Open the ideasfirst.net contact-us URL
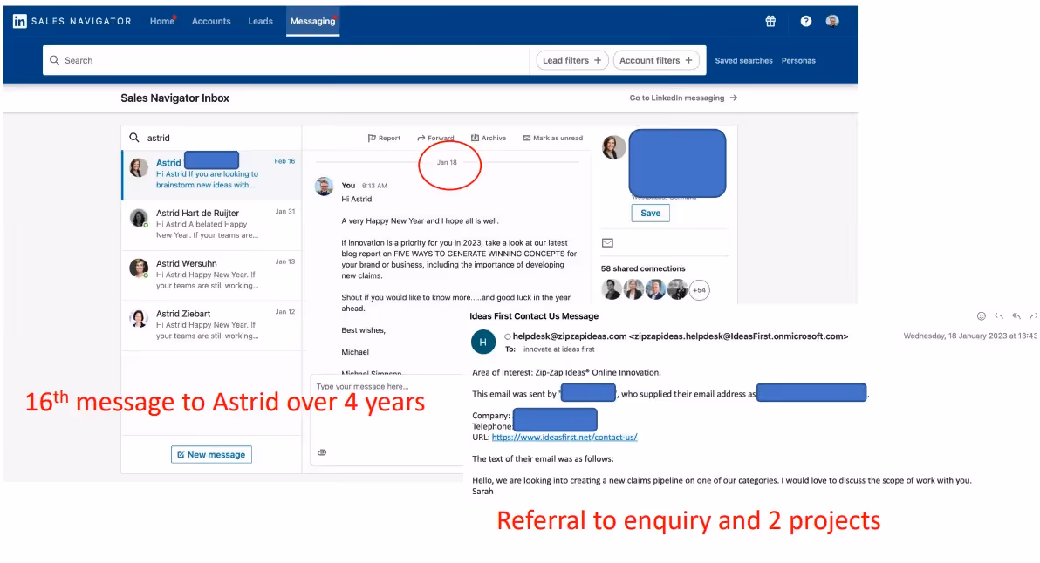Screen dimensions: 1040x563 (x=564, y=438)
